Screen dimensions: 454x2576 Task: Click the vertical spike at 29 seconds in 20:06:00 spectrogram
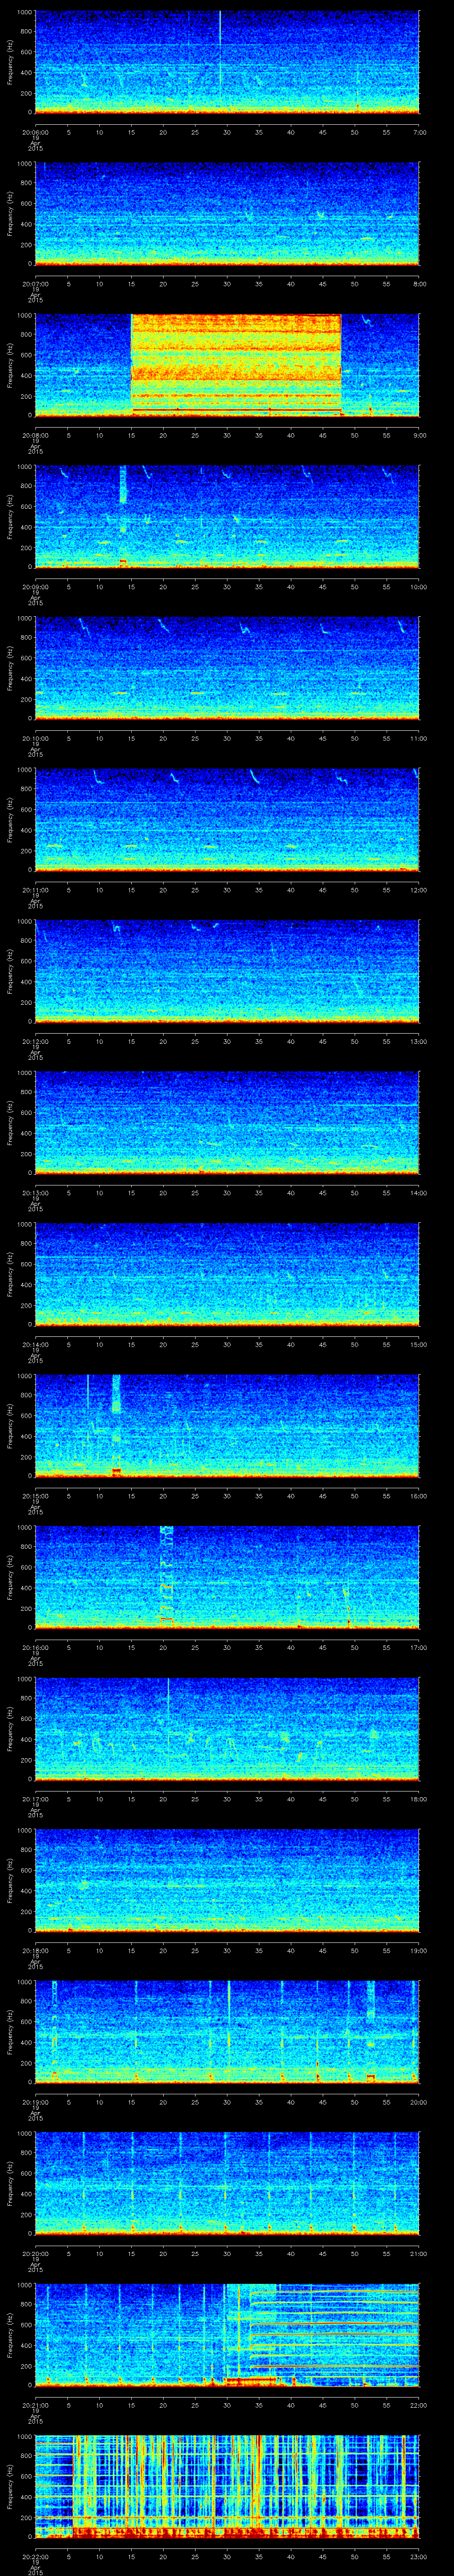pyautogui.click(x=219, y=55)
